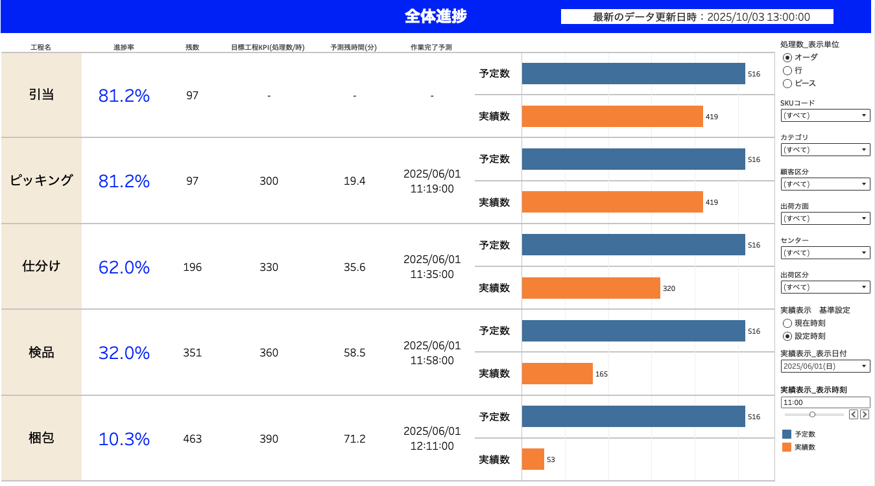Click the 仕分け process name cell
875x486 pixels.
click(42, 266)
